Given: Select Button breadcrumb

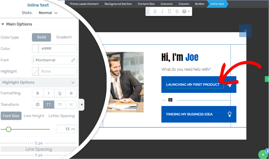Looking at the screenshot, I should pyautogui.click(x=200, y=4).
